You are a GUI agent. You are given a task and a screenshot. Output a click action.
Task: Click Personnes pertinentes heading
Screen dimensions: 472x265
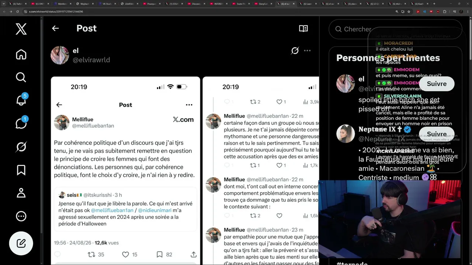388,58
